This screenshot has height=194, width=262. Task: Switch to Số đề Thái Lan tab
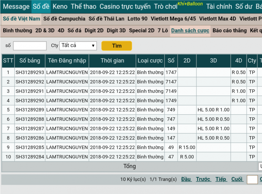click(106, 19)
